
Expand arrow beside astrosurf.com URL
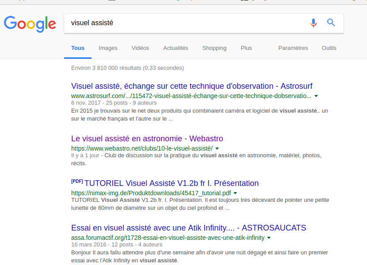pos(316,96)
